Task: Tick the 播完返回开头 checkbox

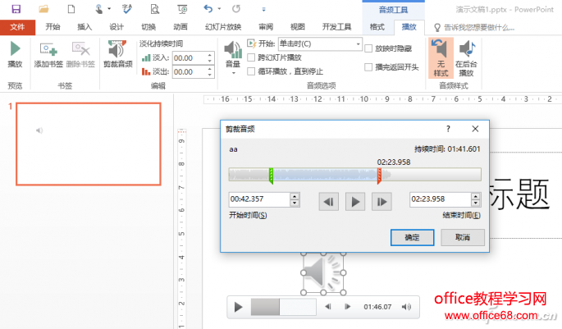Action: 368,67
